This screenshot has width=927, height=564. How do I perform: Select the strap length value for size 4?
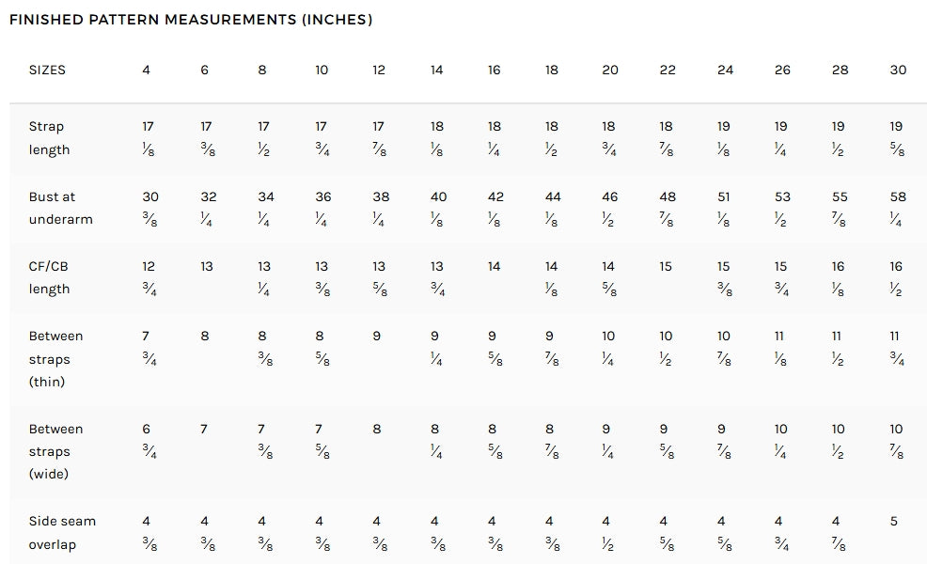pos(149,138)
